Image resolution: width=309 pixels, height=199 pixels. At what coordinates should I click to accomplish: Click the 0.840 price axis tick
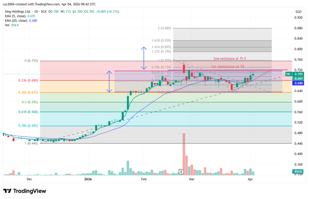(x=298, y=39)
